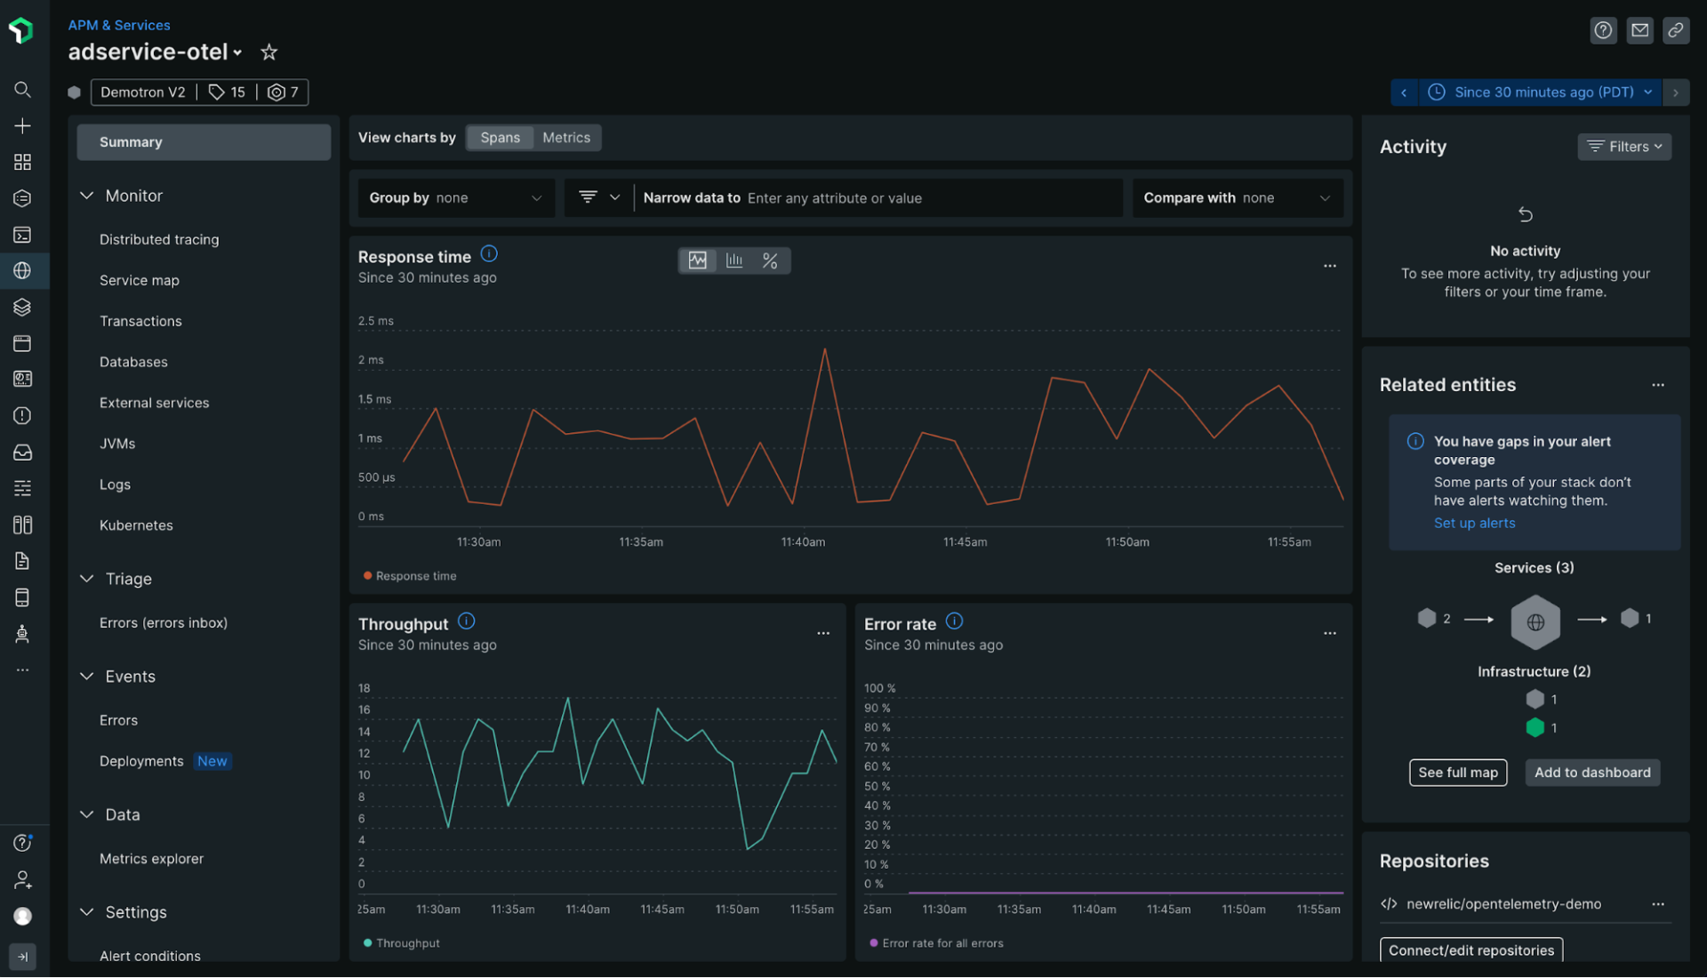Open the query console icon in sidebar
Screen dimensions: 1707x978
(x=23, y=235)
